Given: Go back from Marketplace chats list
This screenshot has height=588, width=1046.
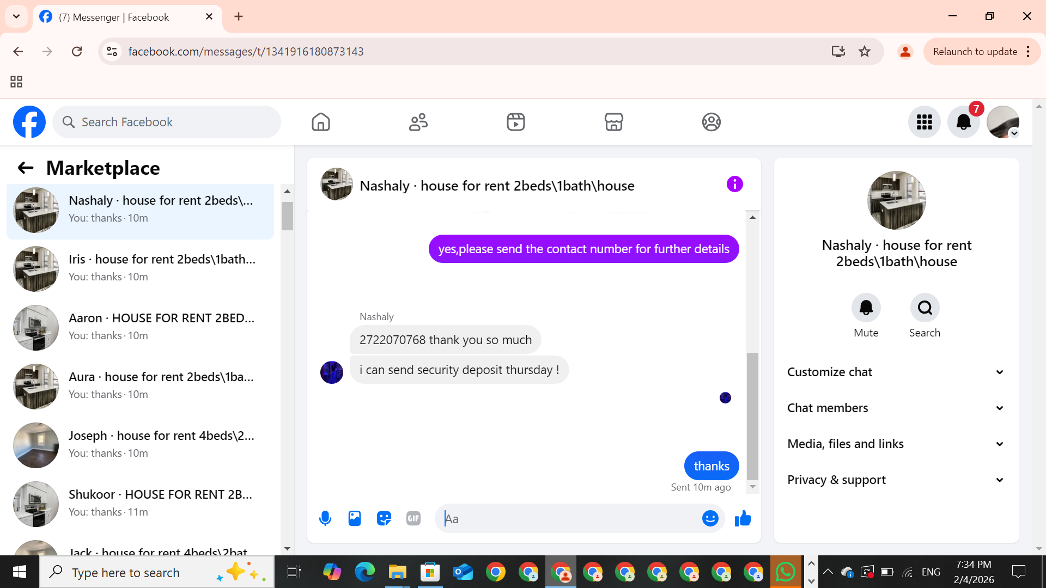Looking at the screenshot, I should 26,168.
